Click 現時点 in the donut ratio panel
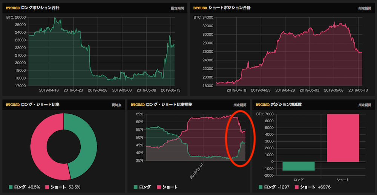This screenshot has width=377, height=195. click(x=116, y=105)
